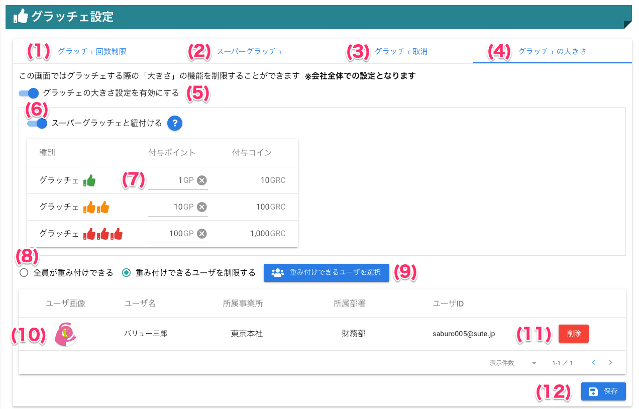639x409 pixels.
Task: Select the グラッチェの大きさ tab
Action: coord(552,51)
